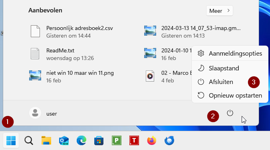Click gear icon next to Aanmeldingsopties
The height and width of the screenshot is (150, 270).
point(201,53)
